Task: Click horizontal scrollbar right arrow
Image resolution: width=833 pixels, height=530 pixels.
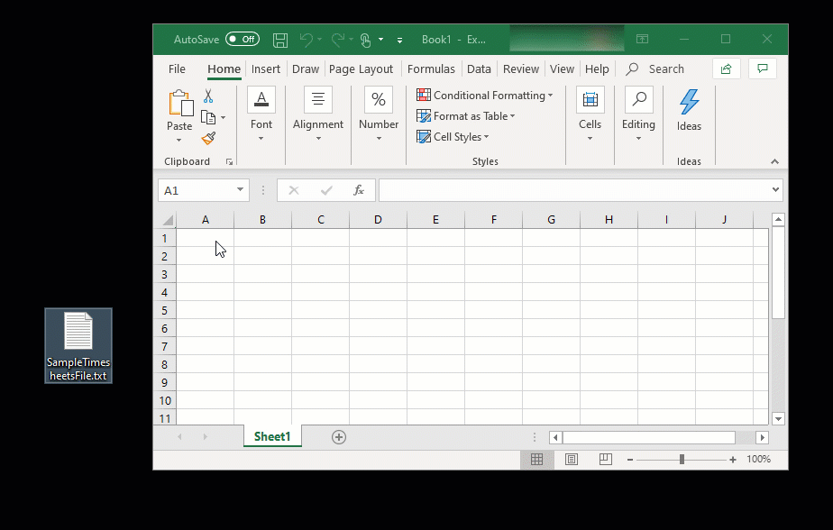Action: 763,437
